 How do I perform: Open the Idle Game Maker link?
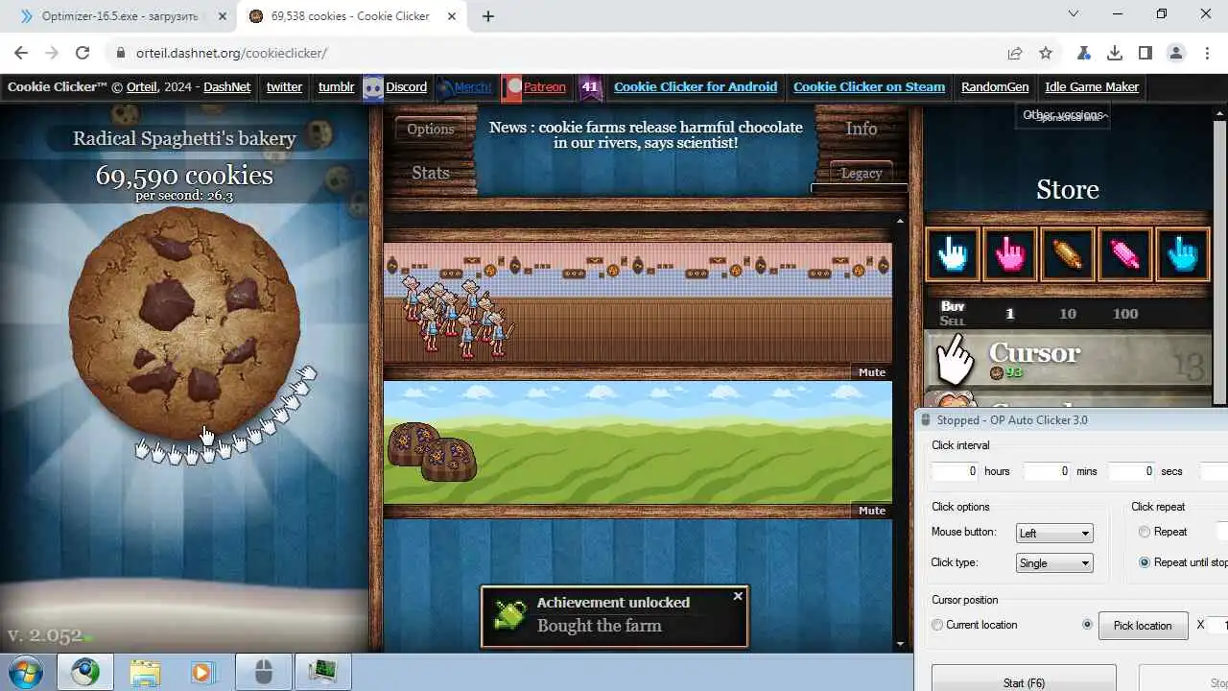(1092, 86)
